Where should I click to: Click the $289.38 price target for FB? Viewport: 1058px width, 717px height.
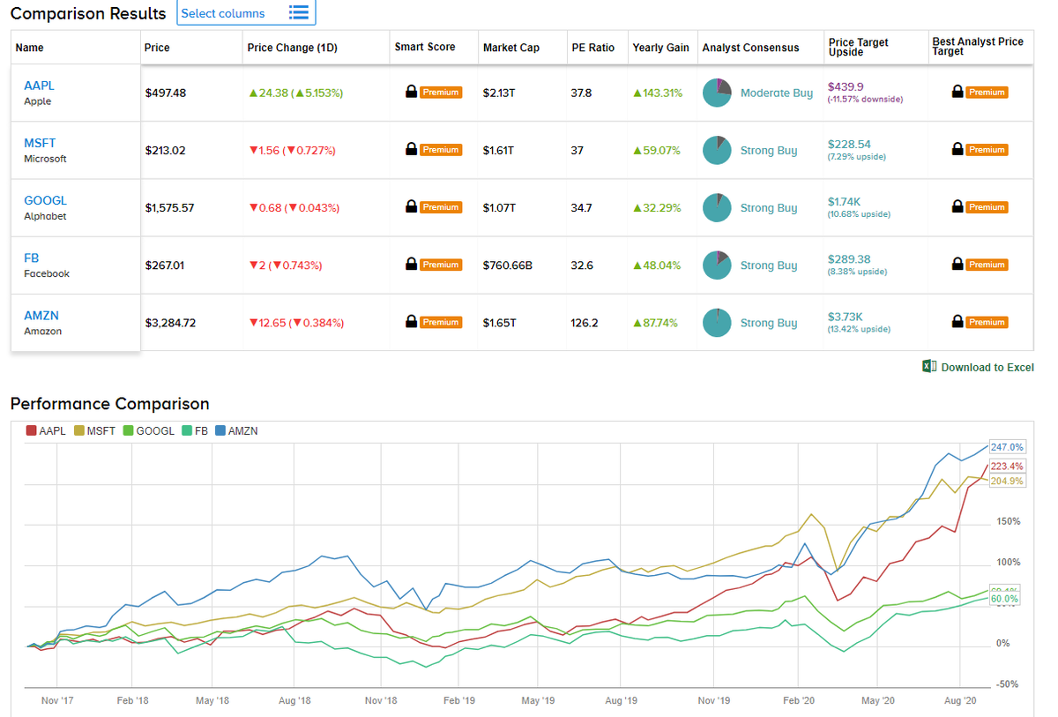(849, 258)
